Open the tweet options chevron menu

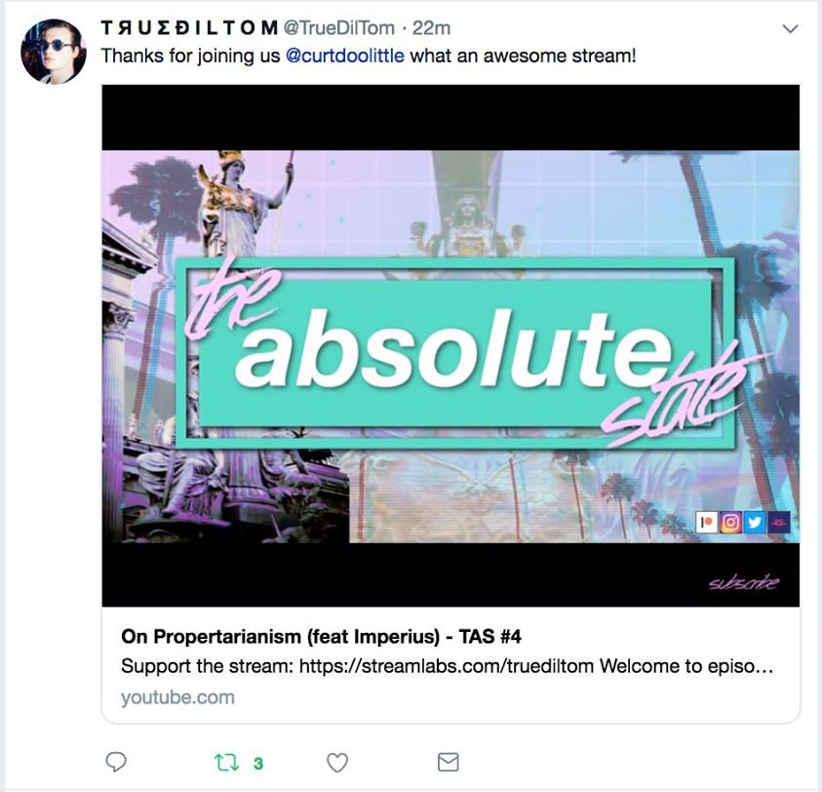(x=790, y=28)
